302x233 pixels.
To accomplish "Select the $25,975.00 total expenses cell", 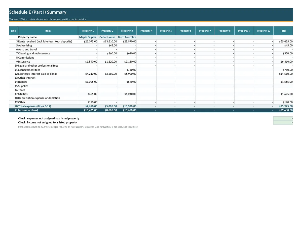I will pos(283,106).
